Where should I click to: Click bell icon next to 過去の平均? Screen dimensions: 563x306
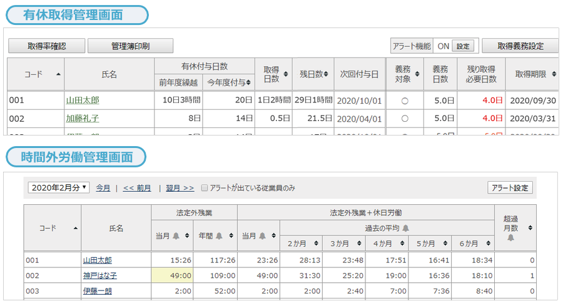tap(406, 227)
